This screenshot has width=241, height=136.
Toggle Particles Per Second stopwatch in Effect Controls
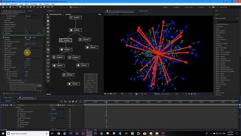coord(5,42)
